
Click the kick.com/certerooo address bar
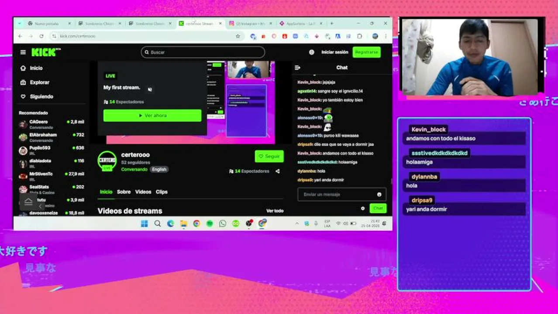(x=146, y=36)
